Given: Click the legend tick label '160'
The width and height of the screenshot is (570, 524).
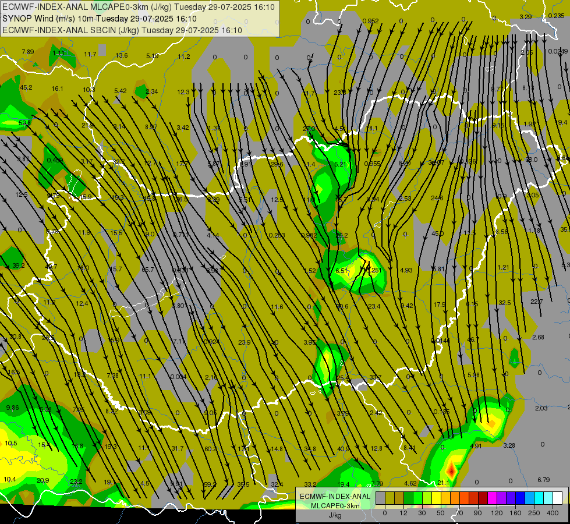Looking at the screenshot, I should [x=515, y=513].
